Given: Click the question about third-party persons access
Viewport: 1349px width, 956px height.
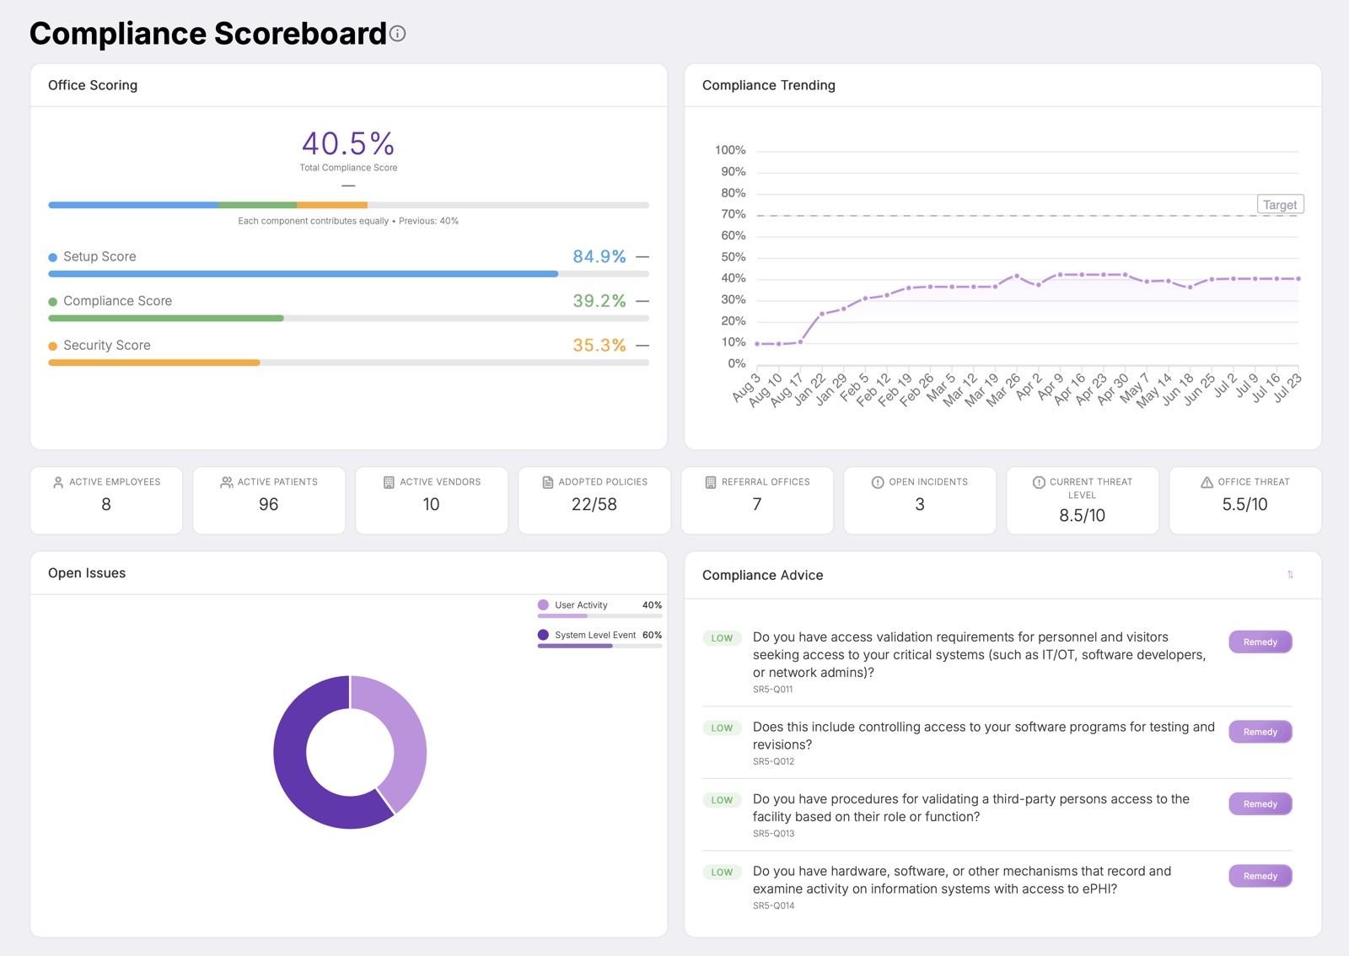Looking at the screenshot, I should (971, 808).
